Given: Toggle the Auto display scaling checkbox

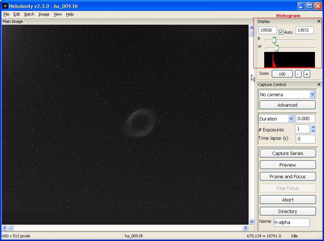Looking at the screenshot, I should tap(281, 32).
